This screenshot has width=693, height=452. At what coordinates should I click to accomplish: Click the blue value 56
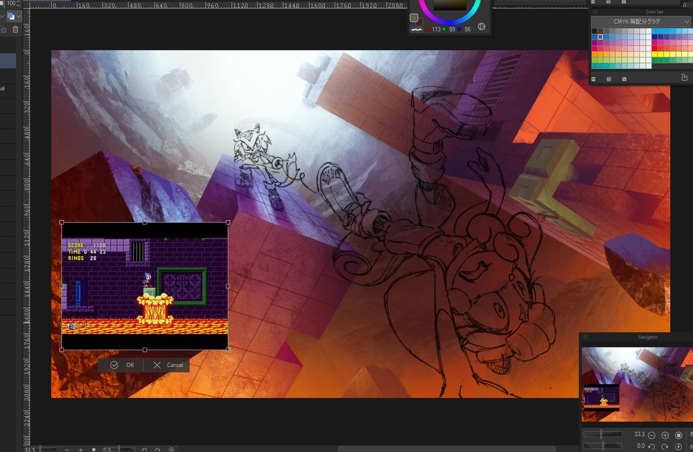(x=468, y=29)
